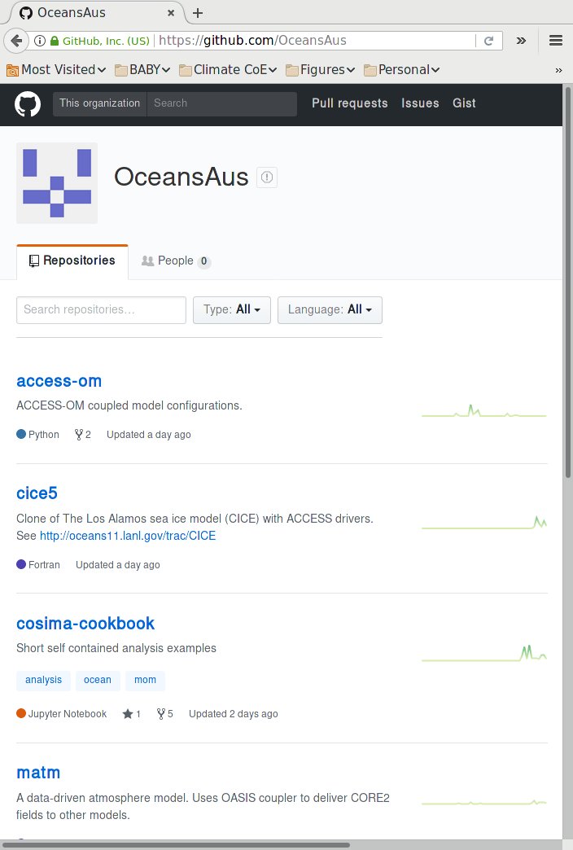Click the analysis topic tag
Screen dimensions: 573x850
pyautogui.click(x=43, y=681)
